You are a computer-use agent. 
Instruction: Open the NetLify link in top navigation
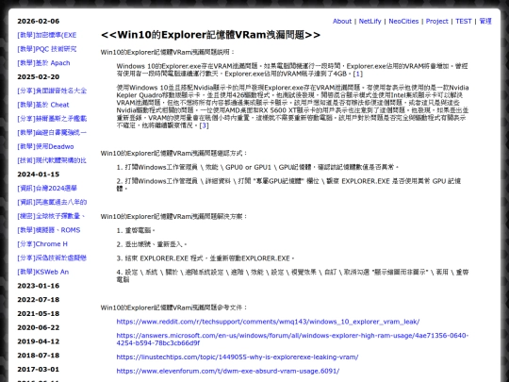coord(369,21)
